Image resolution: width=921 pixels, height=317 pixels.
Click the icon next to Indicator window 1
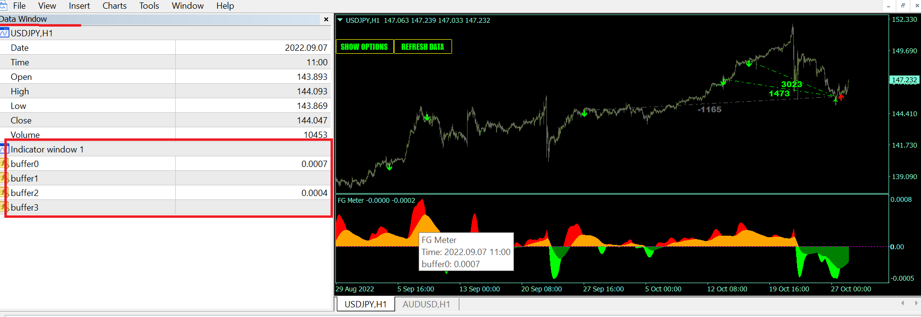4,149
